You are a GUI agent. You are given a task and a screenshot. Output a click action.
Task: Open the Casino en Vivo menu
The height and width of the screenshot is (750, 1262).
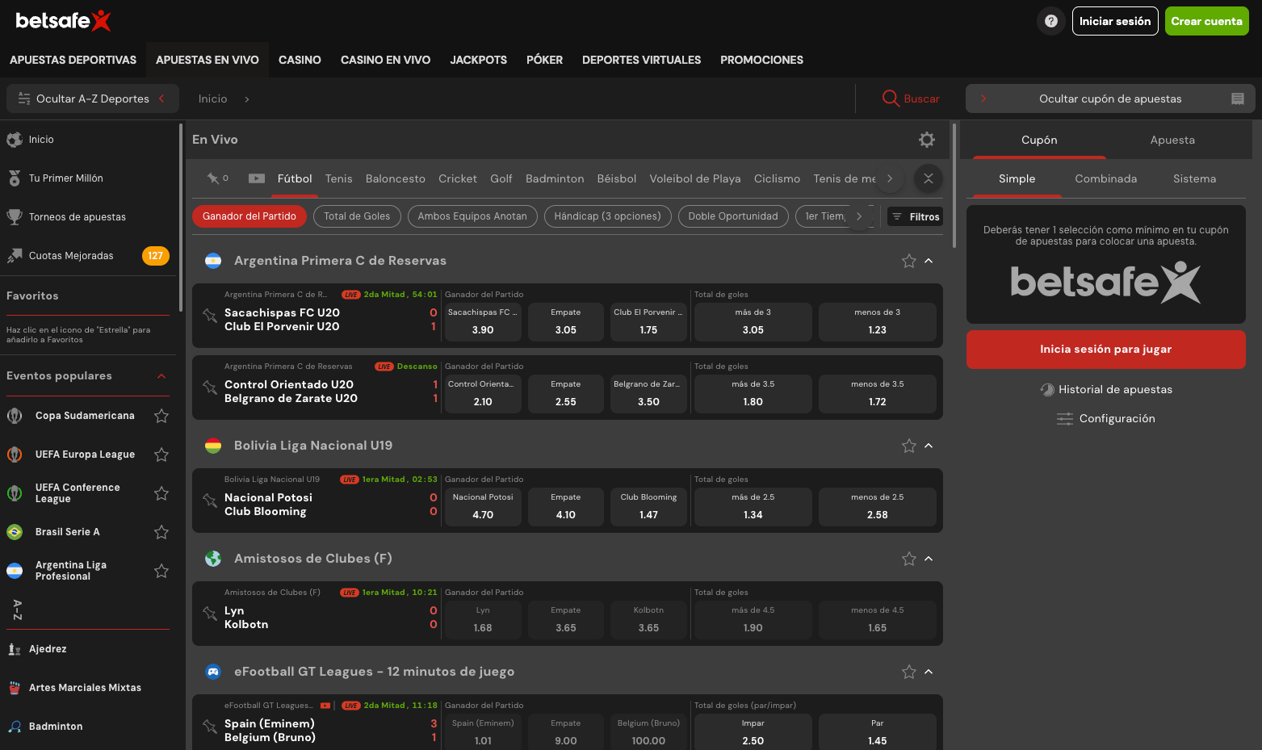385,60
